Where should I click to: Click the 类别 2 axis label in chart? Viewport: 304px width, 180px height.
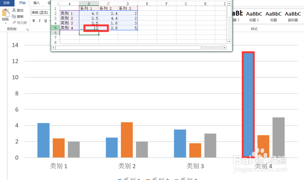(127, 166)
